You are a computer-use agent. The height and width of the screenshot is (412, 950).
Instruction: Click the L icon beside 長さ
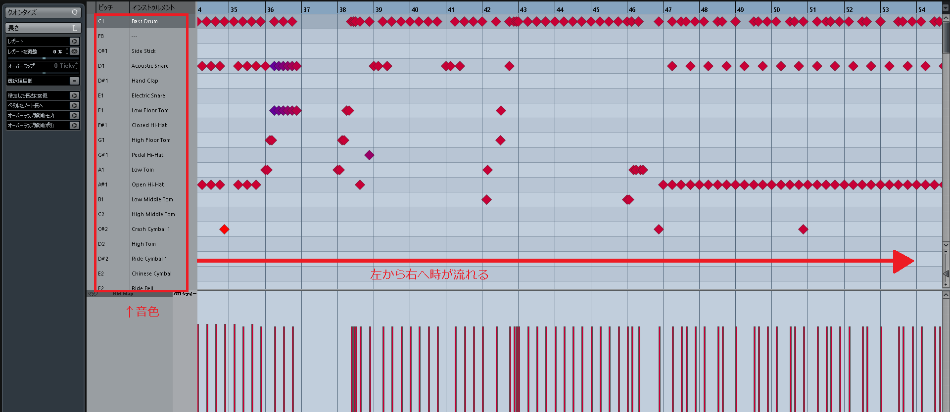[x=75, y=28]
